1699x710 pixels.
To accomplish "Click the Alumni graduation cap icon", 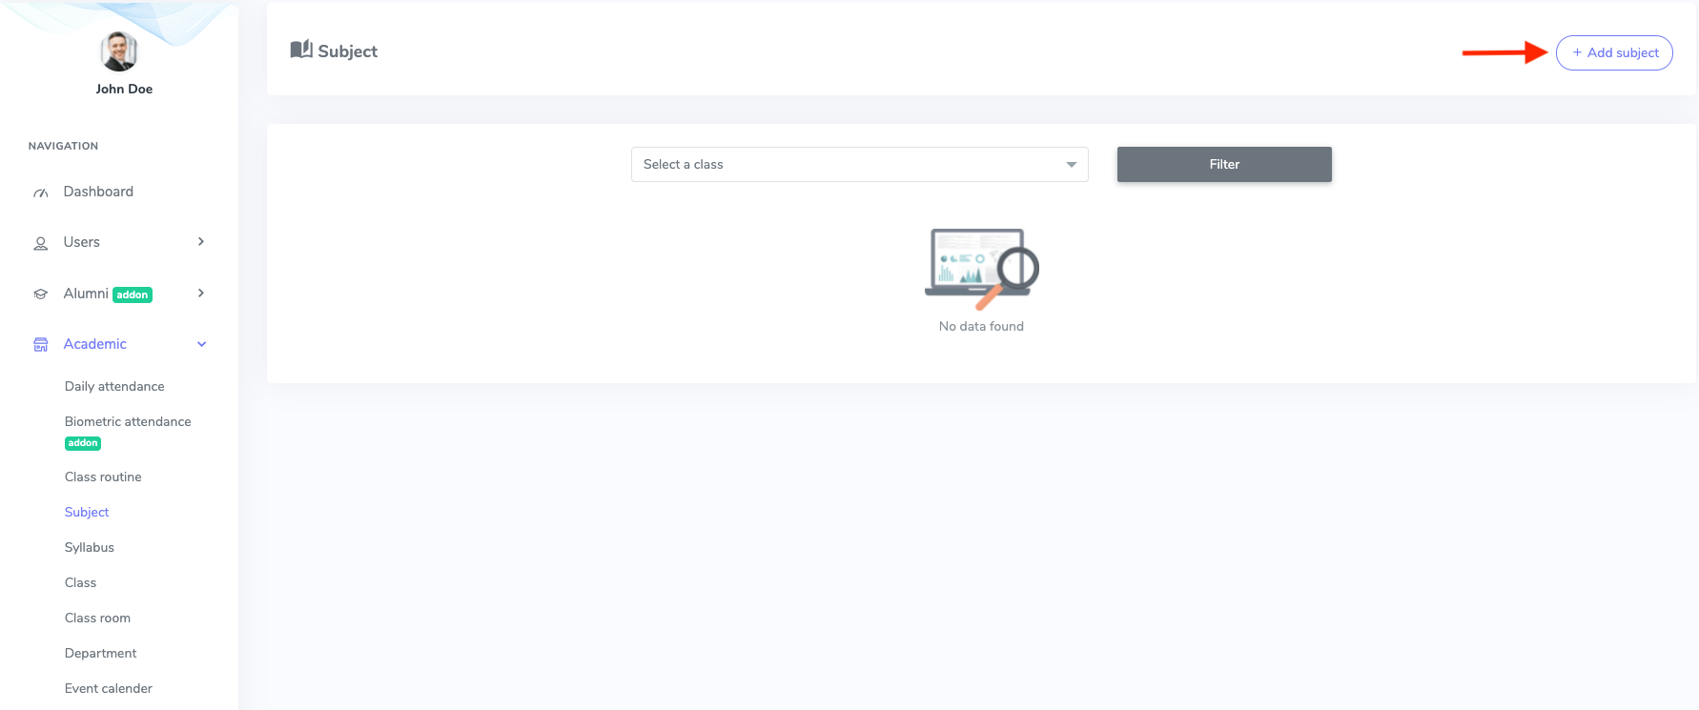I will [40, 294].
